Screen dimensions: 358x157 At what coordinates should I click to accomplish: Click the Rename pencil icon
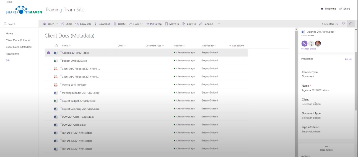[201, 24]
